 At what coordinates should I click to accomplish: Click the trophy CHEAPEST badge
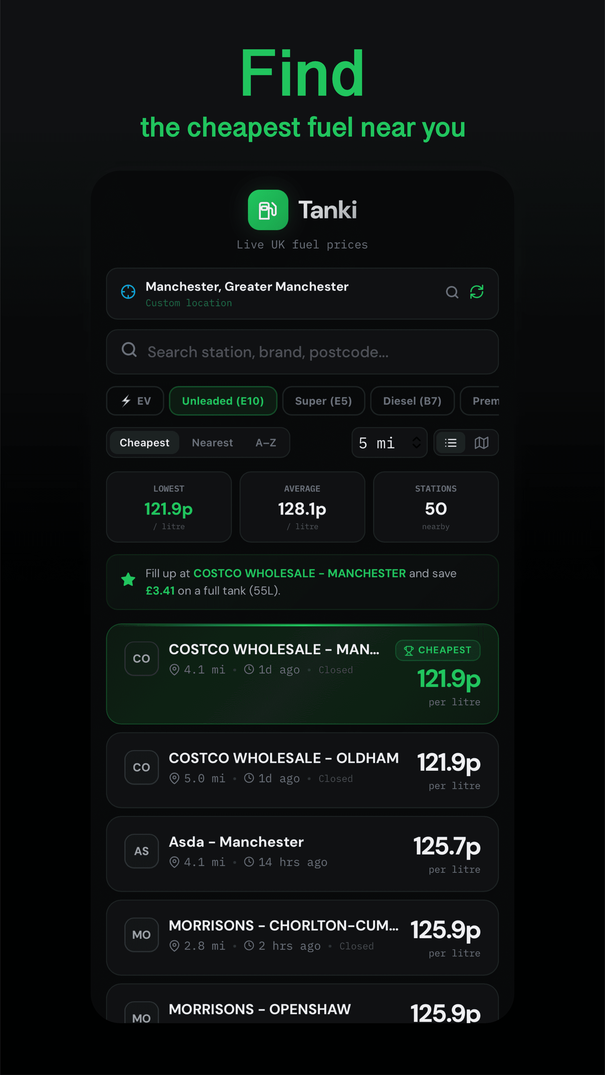point(438,650)
